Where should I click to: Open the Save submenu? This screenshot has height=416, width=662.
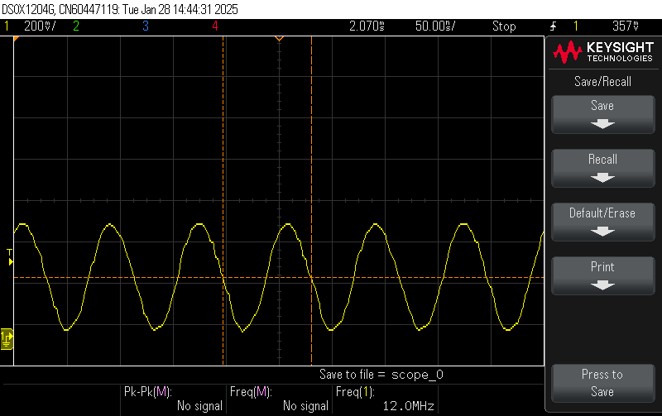tap(602, 114)
